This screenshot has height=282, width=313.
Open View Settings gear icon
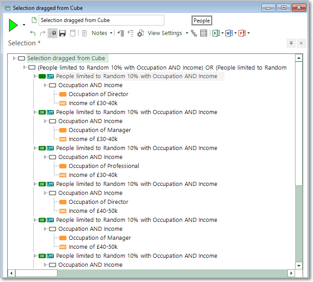pyautogui.click(x=140, y=33)
